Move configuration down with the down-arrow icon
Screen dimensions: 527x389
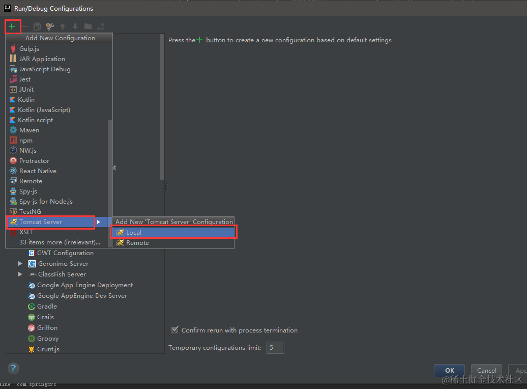[74, 26]
